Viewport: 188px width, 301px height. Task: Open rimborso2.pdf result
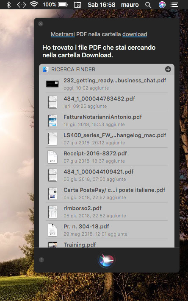[x=106, y=211]
